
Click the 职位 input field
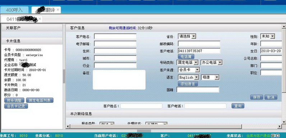(271, 73)
